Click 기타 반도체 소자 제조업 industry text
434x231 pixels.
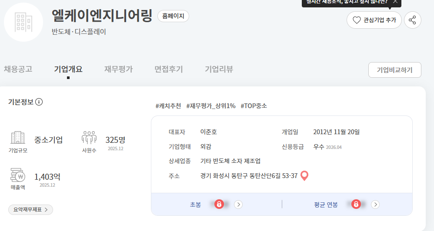(230, 161)
